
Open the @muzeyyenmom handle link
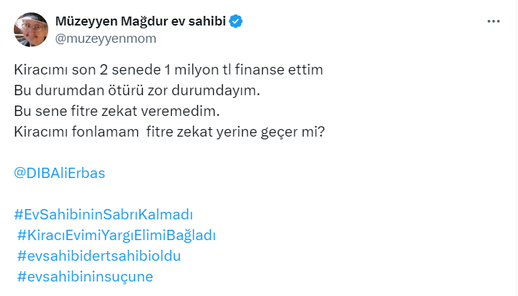pyautogui.click(x=105, y=38)
